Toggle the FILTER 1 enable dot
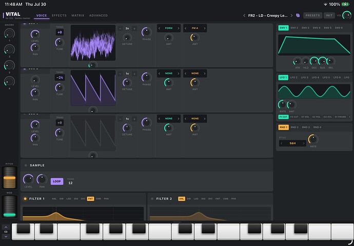 point(25,199)
